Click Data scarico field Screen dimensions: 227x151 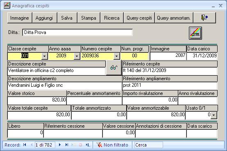(202, 133)
